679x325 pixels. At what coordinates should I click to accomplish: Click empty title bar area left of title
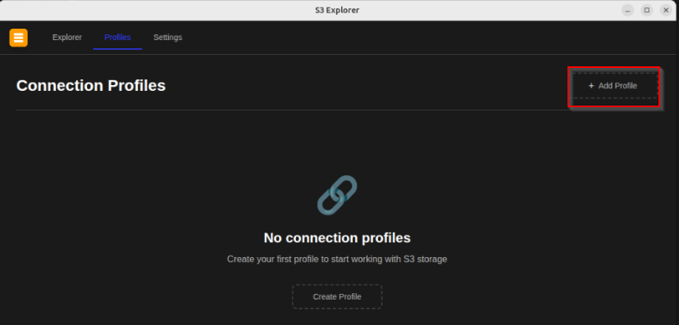pos(156,10)
